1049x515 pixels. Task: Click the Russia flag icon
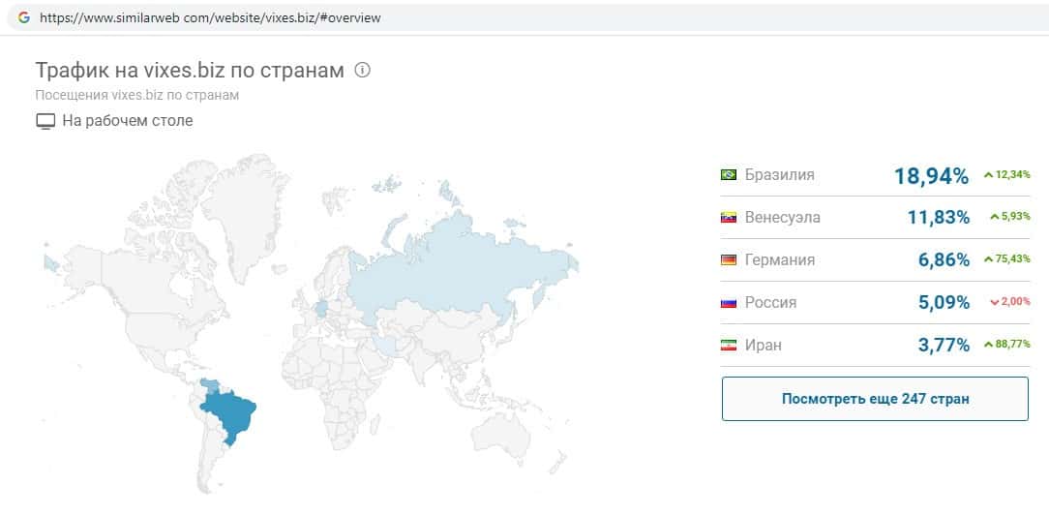[x=729, y=302]
